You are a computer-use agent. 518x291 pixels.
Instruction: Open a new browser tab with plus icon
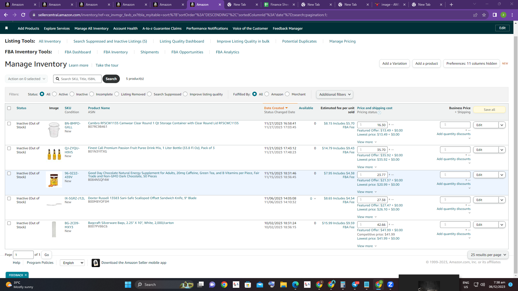tap(451, 5)
